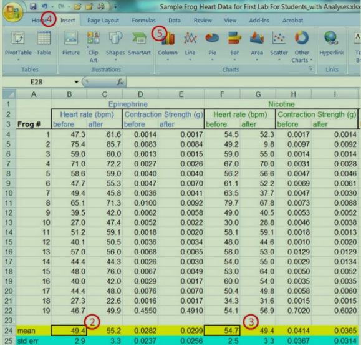
Task: Click cell containing 0.0100
Action: pyautogui.click(x=140, y=203)
